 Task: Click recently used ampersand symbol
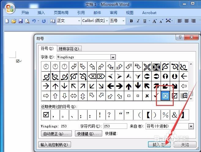click(175, 115)
